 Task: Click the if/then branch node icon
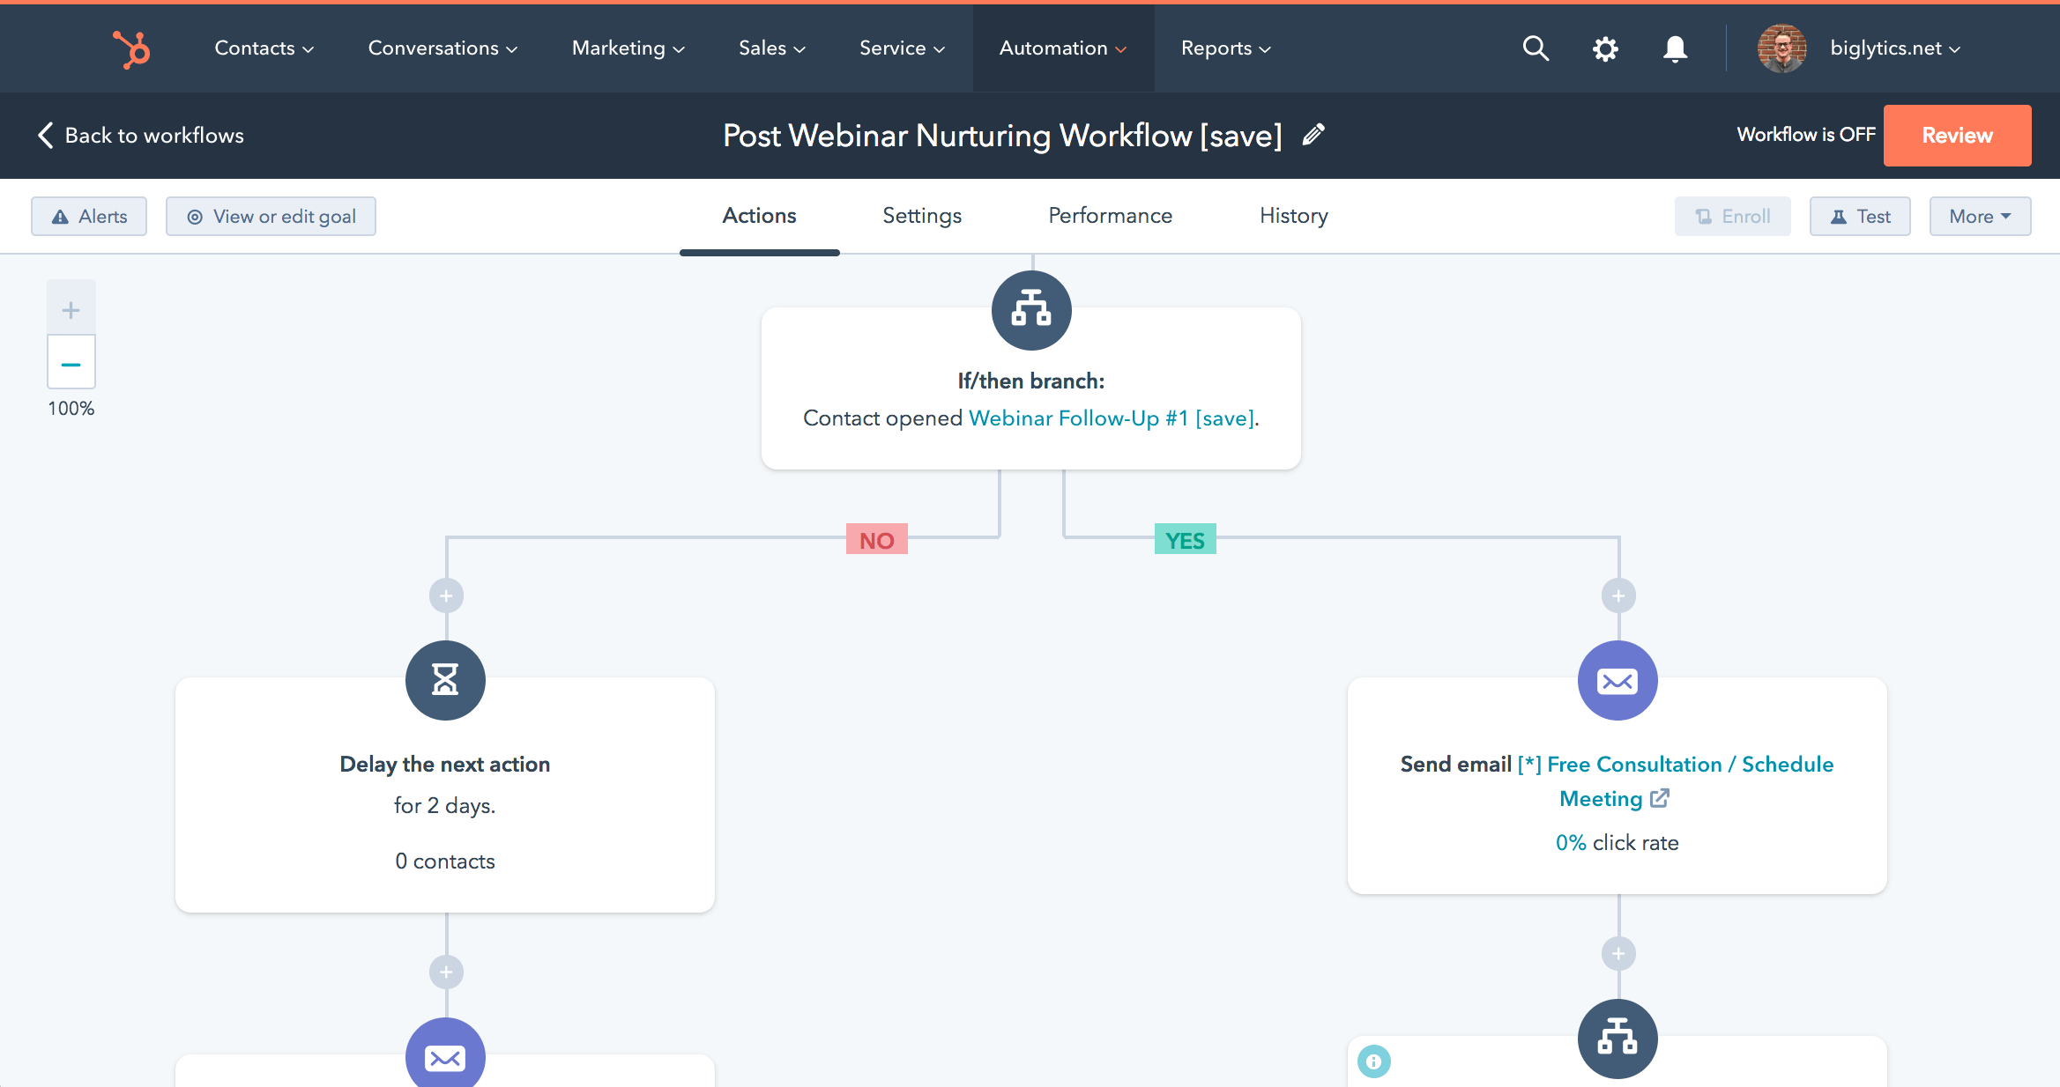1031,311
